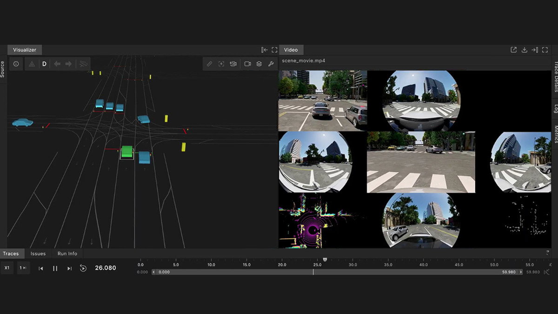This screenshot has width=558, height=314.
Task: Maximize the Video panel fullscreen
Action: point(546,50)
